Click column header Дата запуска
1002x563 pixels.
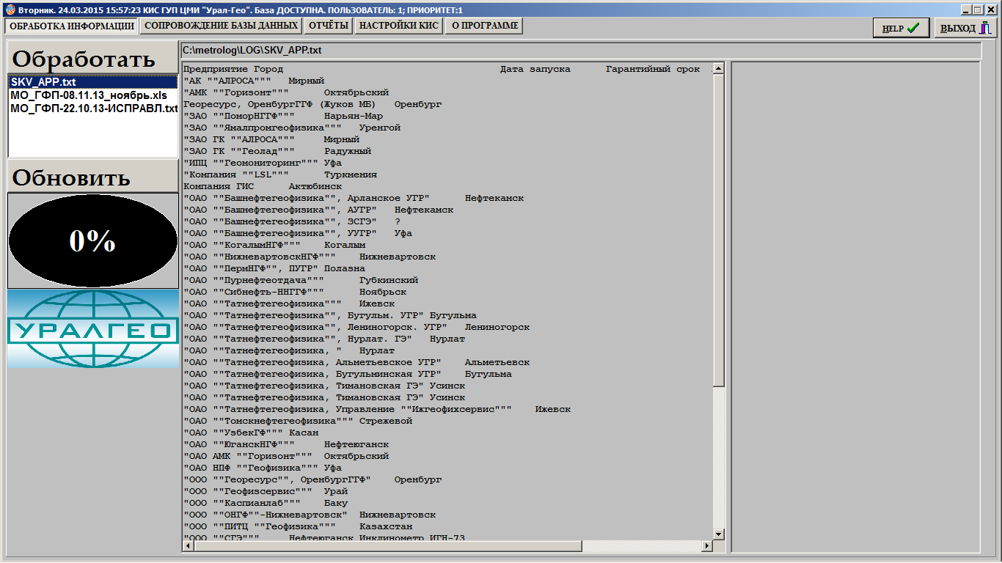pyautogui.click(x=535, y=69)
